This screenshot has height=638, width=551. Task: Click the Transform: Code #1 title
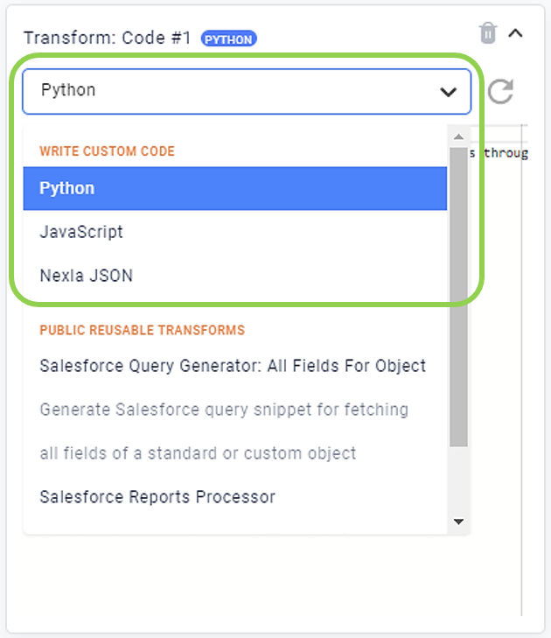coord(108,38)
